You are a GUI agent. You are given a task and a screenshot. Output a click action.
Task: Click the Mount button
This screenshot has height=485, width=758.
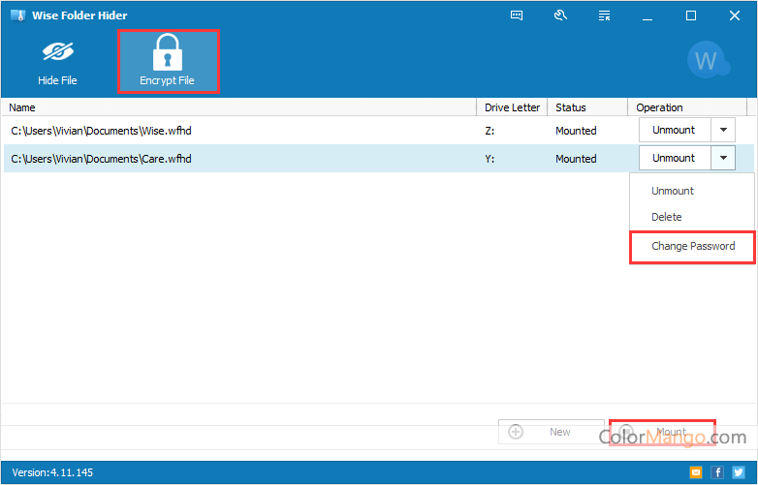pos(662,432)
